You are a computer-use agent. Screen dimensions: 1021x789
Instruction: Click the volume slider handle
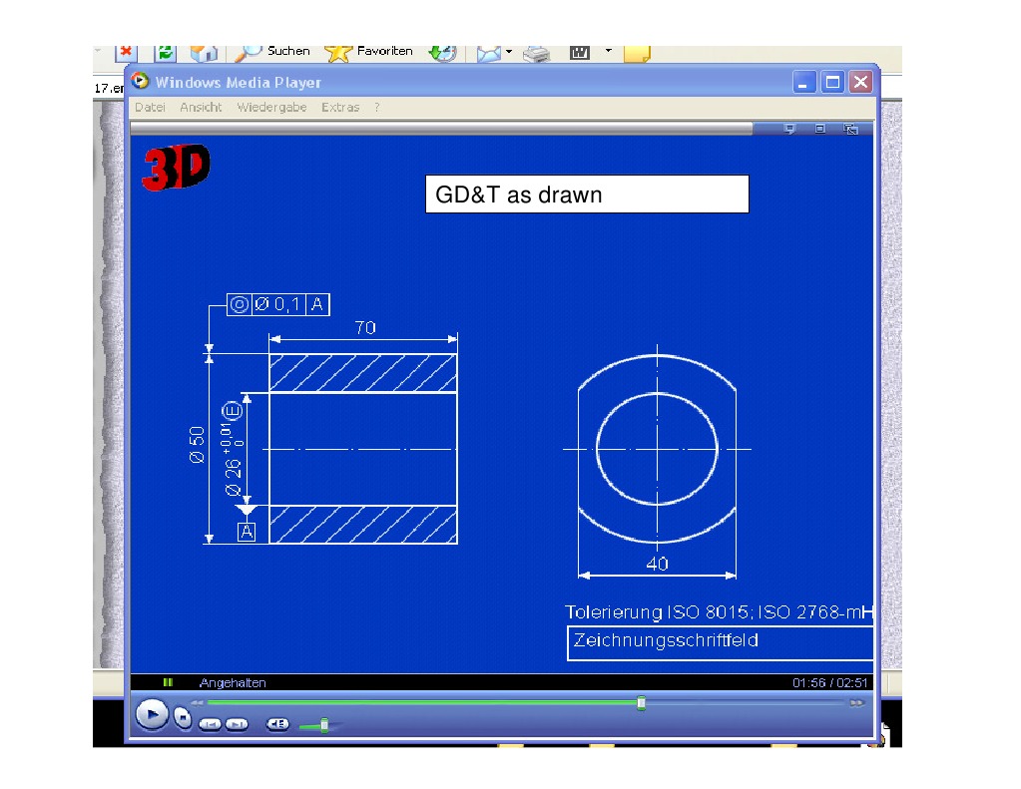pos(324,724)
